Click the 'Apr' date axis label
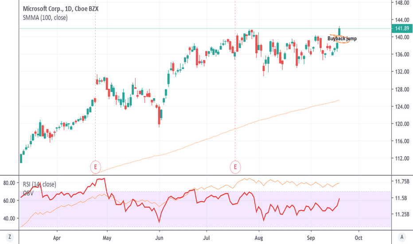The height and width of the screenshot is (244, 413). [x=57, y=238]
